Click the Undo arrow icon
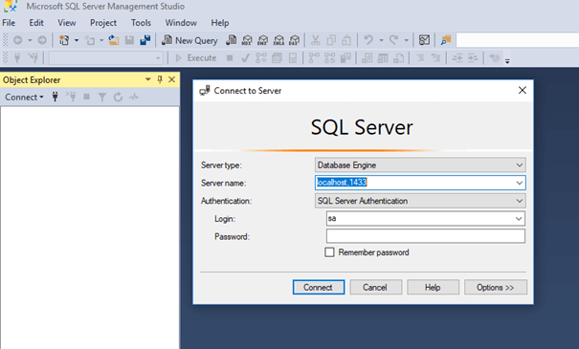 tap(368, 40)
